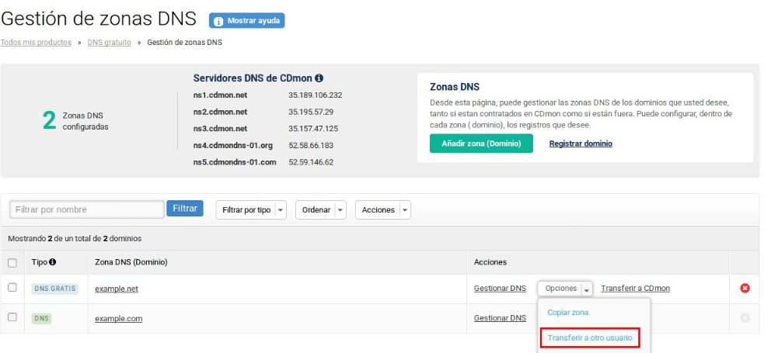
Task: Open the Filtrar por tipo dropdown
Action: point(251,210)
